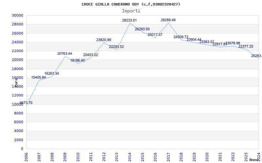Click the x-axis year 2013
Viewport: 262px width, 163px height.
117,157
